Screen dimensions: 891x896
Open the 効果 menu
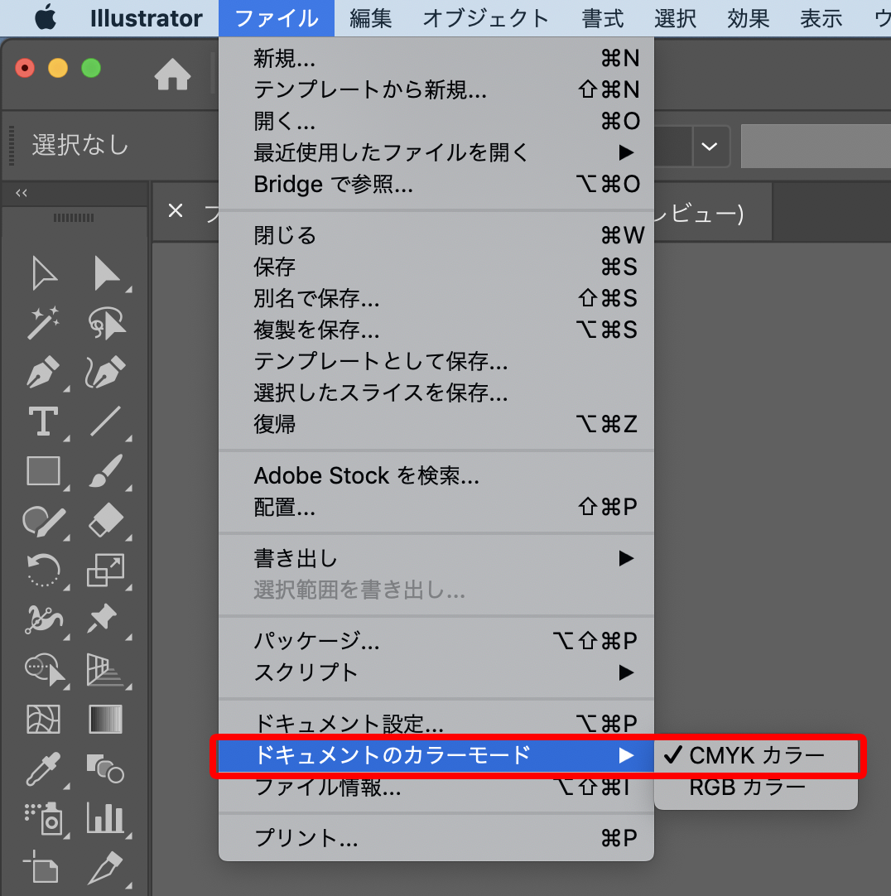point(748,18)
